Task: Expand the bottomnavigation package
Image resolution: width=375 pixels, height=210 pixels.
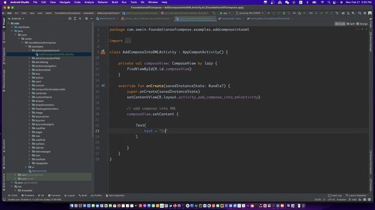Action: click(x=30, y=66)
